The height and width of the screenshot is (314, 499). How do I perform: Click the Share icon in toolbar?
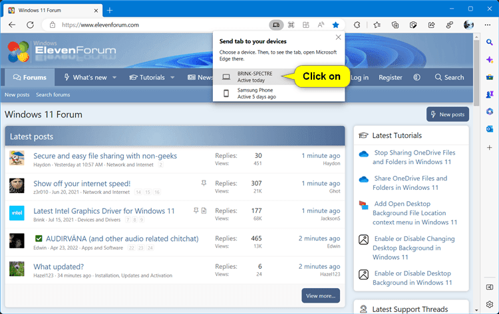coord(431,25)
